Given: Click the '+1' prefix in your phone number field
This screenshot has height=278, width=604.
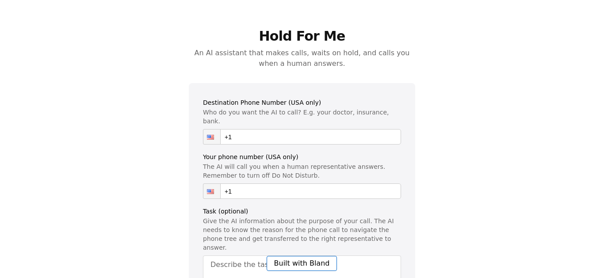Looking at the screenshot, I should pyautogui.click(x=228, y=191).
